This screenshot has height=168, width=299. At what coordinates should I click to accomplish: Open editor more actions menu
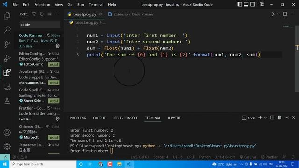coord(293,14)
